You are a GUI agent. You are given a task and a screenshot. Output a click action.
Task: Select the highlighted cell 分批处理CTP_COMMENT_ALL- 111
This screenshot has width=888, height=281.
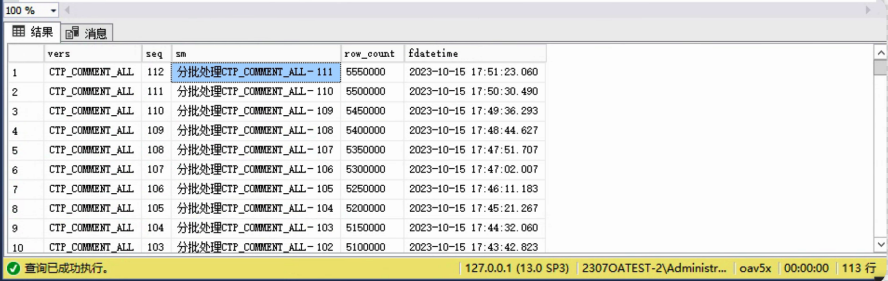click(256, 72)
